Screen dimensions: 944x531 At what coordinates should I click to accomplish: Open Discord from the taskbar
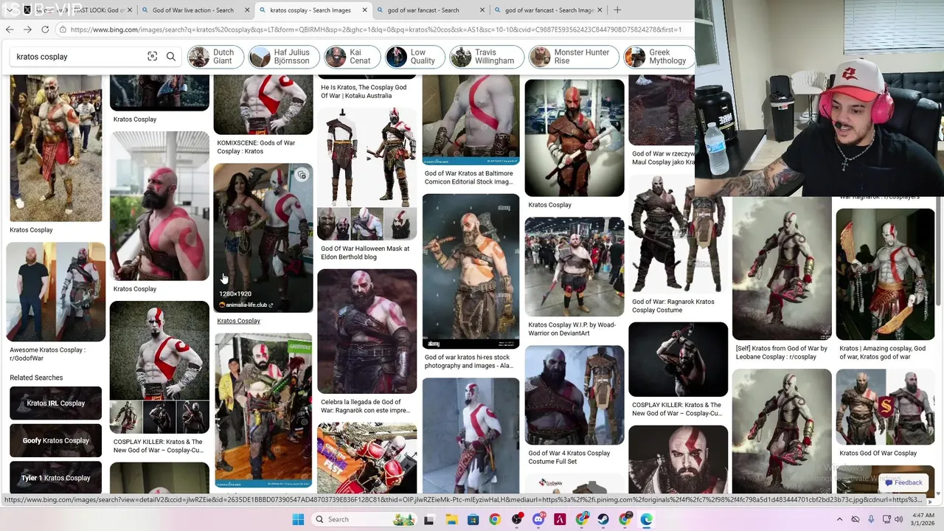(x=538, y=519)
